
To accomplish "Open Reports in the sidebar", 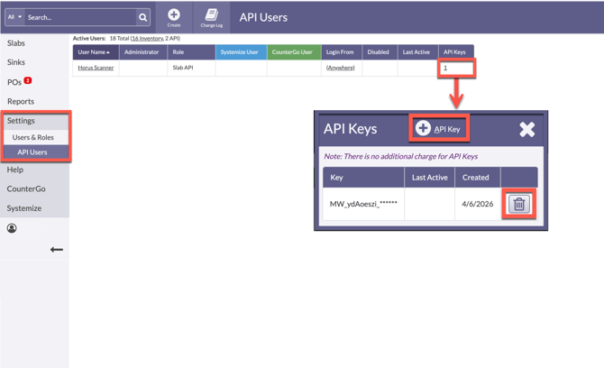I will pos(21,101).
